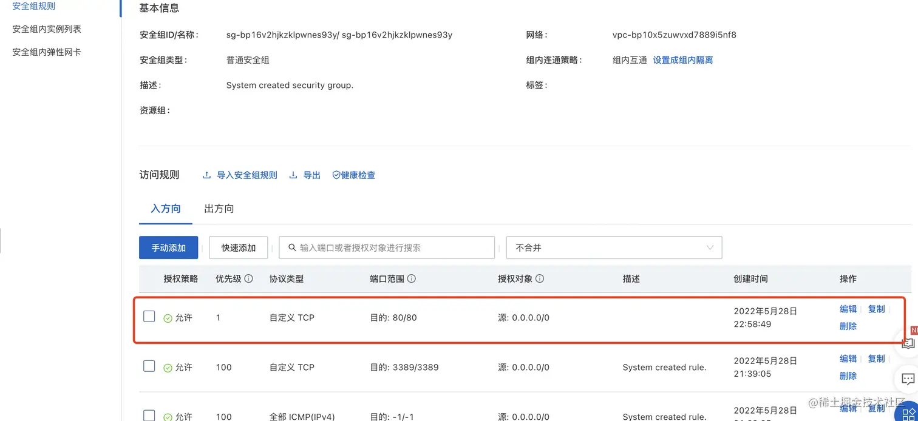Click the chat feedback floating icon
918x421 pixels.
pos(908,380)
